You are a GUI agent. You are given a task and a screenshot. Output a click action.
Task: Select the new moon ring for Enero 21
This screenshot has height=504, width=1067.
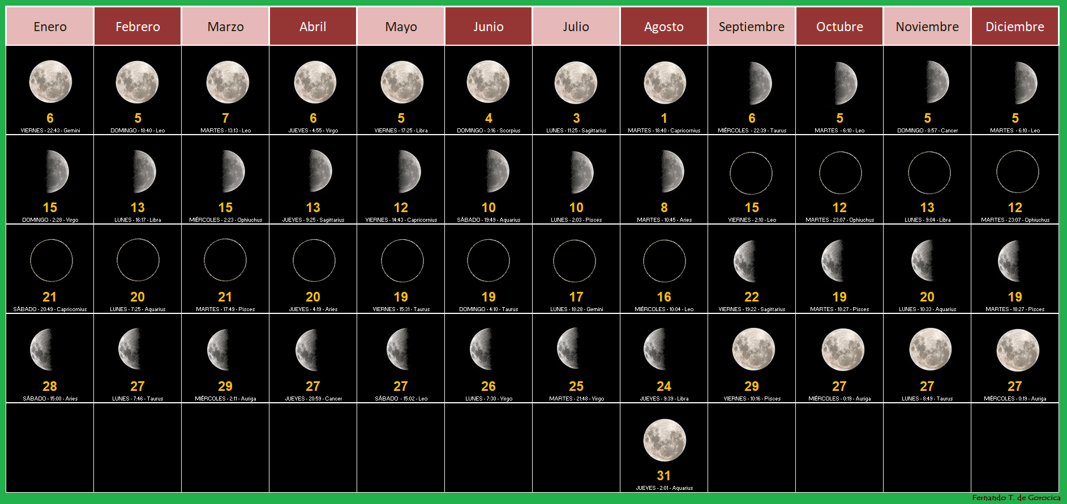51,261
